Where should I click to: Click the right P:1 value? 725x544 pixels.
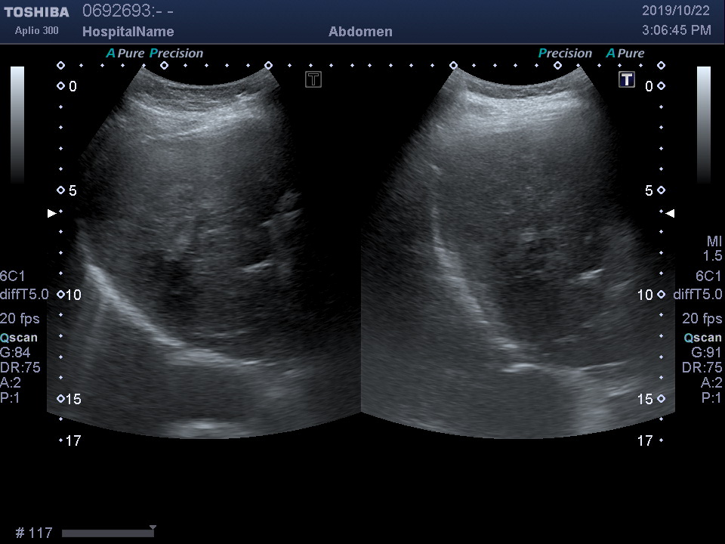711,398
